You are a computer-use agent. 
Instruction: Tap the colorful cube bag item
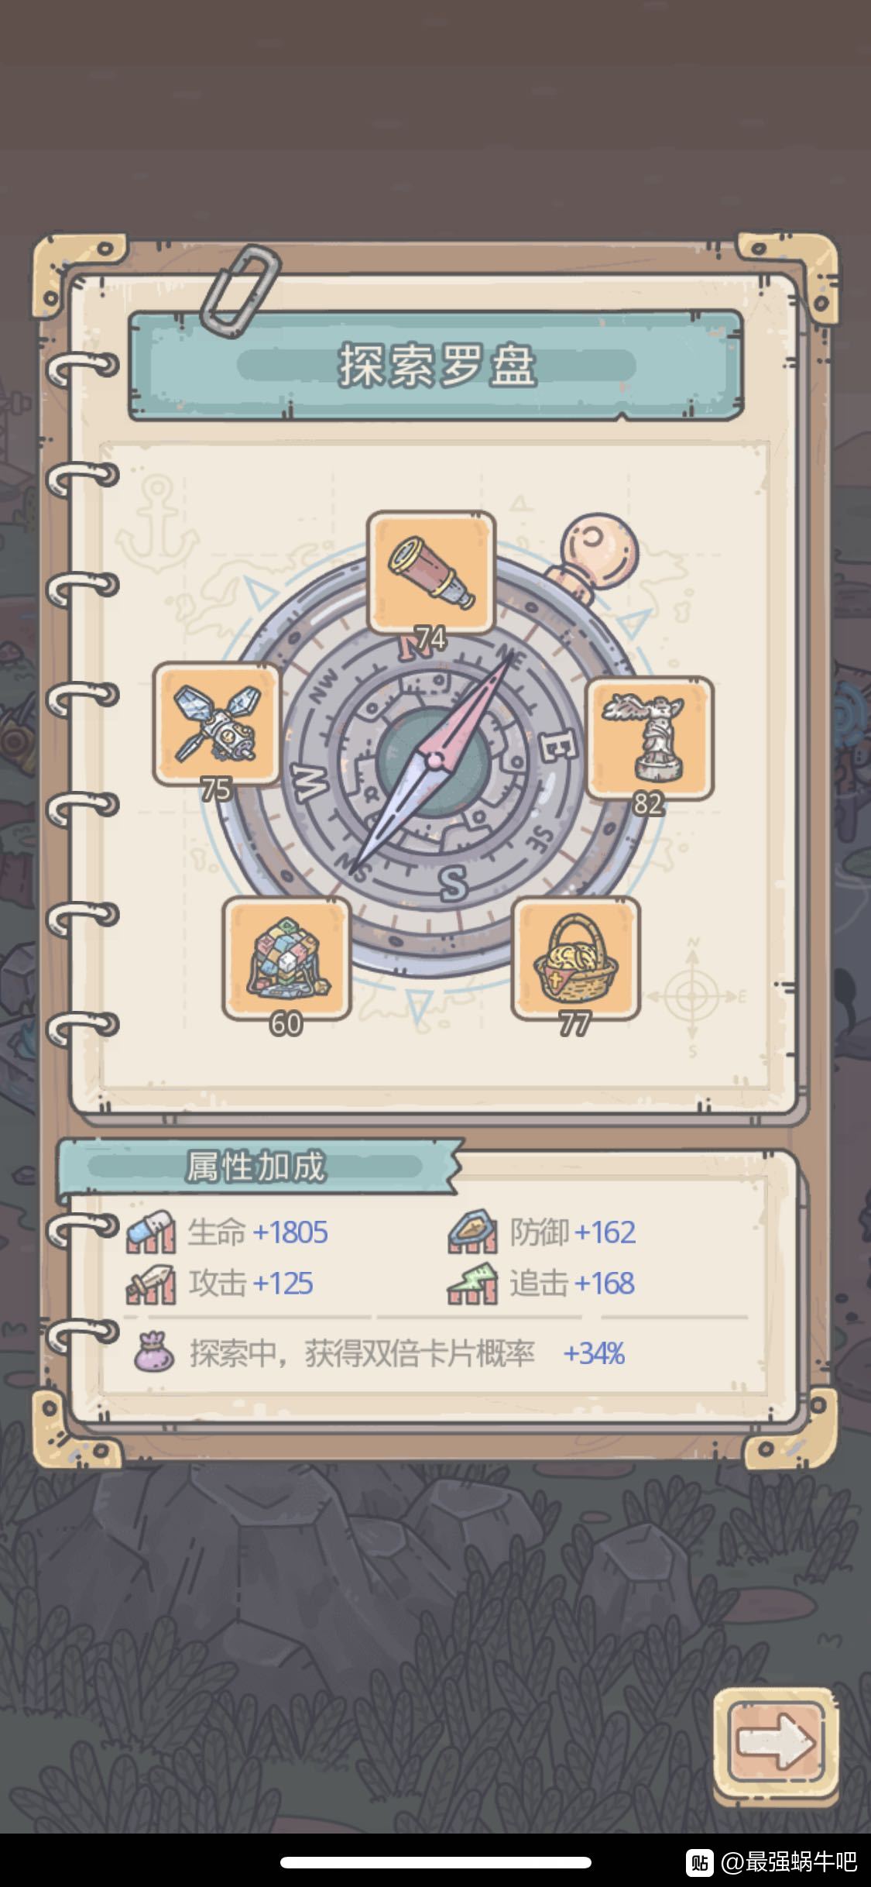click(x=286, y=958)
